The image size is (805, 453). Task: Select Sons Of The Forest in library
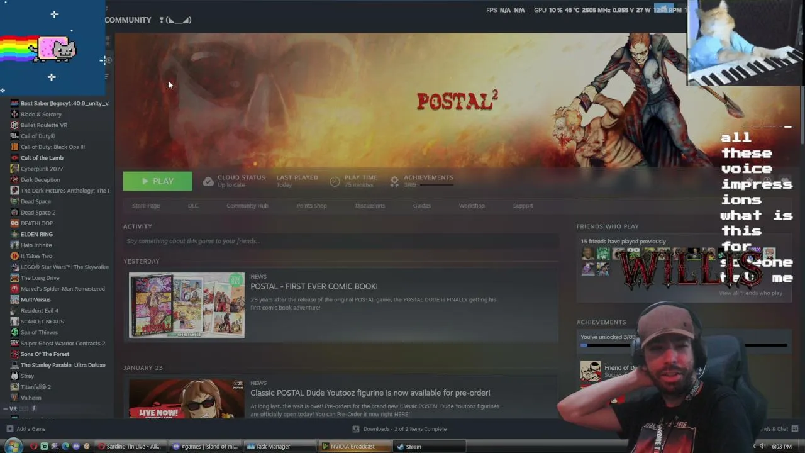coord(45,354)
